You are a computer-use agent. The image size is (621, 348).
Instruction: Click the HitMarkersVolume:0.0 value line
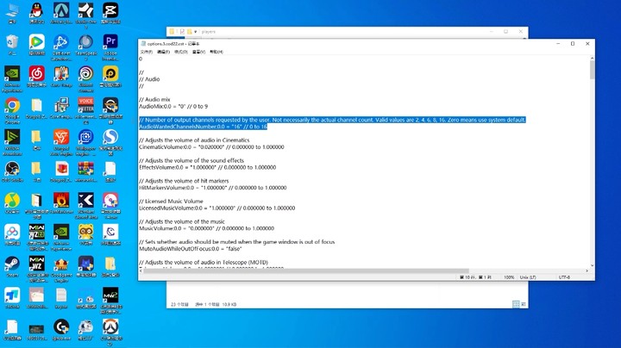point(213,188)
